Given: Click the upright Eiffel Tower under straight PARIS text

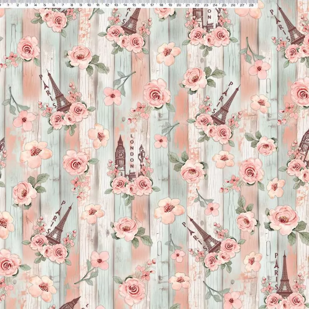Looking at the screenshot, I should click(x=284, y=278).
